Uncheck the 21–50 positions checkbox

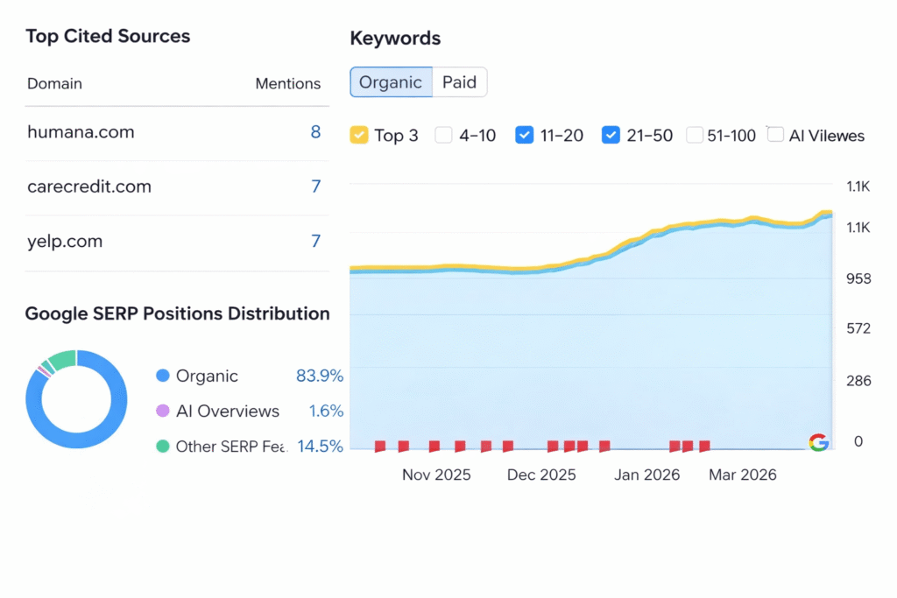click(x=611, y=135)
